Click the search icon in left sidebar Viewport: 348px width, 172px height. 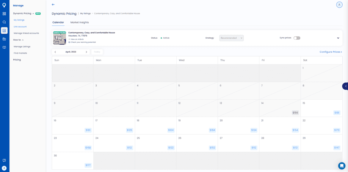(4, 22)
